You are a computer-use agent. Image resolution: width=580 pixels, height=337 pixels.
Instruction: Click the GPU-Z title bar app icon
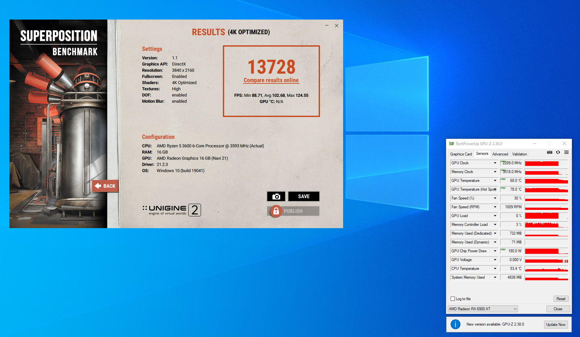[451, 143]
